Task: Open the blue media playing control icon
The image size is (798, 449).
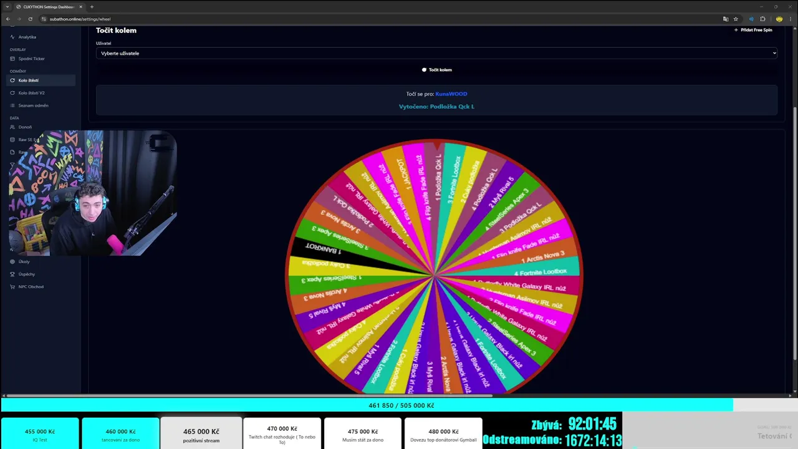Action: tap(751, 19)
